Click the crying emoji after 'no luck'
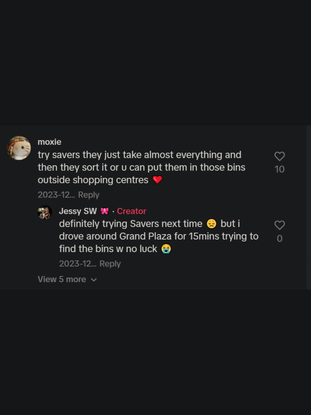 [166, 249]
